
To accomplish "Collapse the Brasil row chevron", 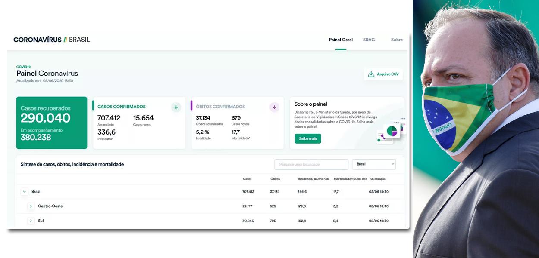I will 25,192.
